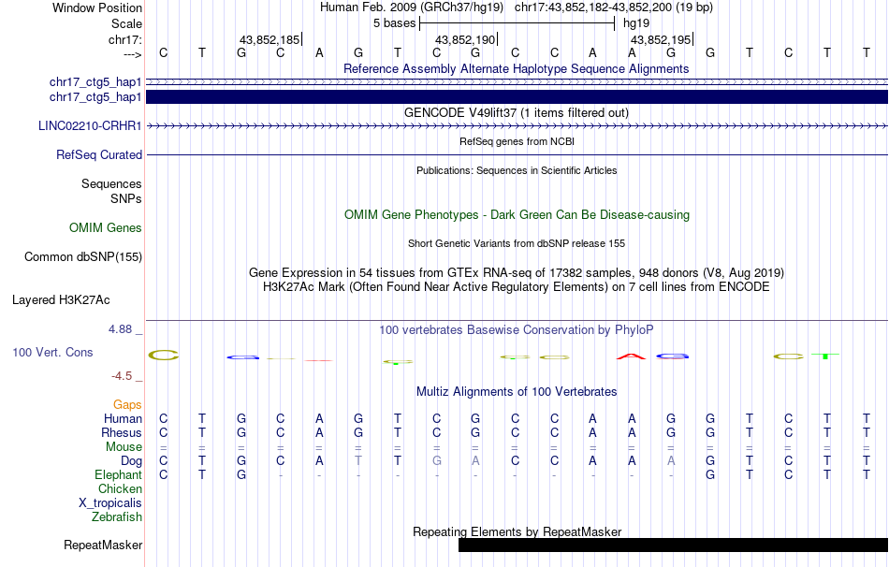Select the Mouse species row label
This screenshot has height=567, width=889.
click(124, 447)
